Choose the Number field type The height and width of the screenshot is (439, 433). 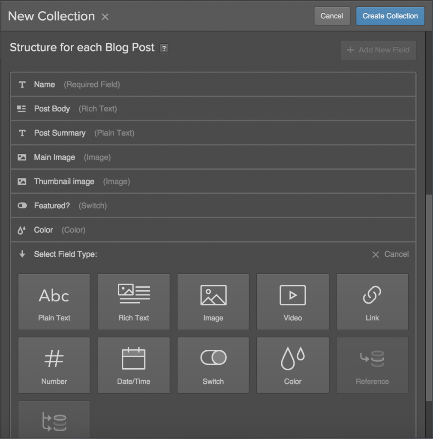[54, 365]
